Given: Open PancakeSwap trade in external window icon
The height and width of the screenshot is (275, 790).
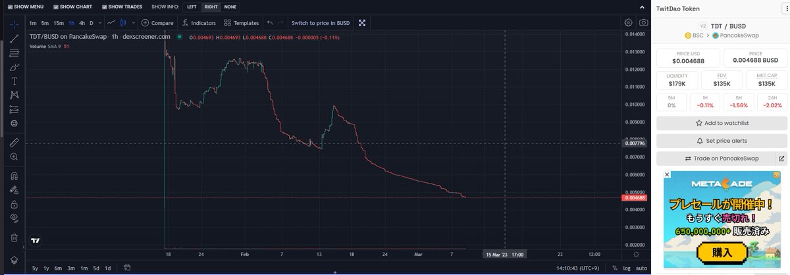Looking at the screenshot, I should 781,159.
